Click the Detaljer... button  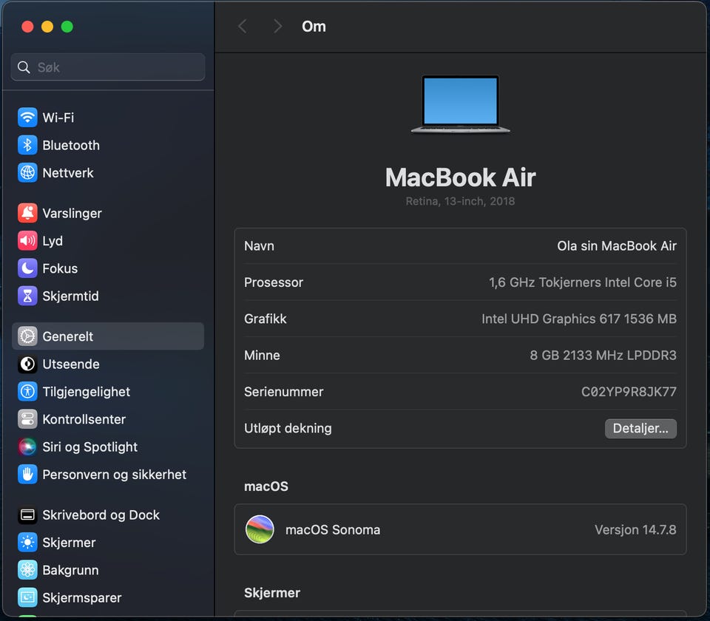640,428
